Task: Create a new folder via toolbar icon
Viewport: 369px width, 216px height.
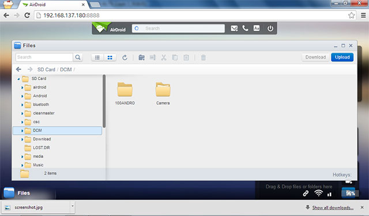Action: click(141, 58)
